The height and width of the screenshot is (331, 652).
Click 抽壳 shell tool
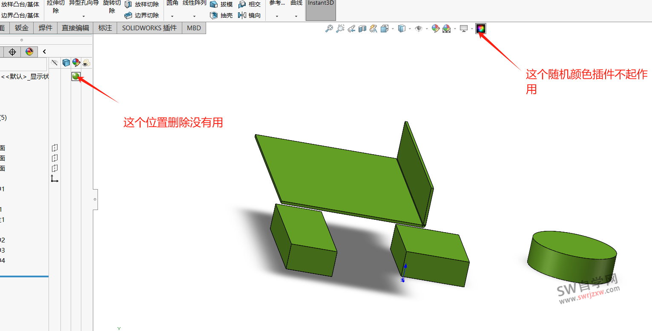pos(221,15)
